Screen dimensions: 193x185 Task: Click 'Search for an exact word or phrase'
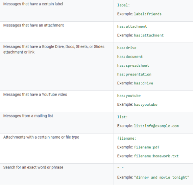(33, 167)
